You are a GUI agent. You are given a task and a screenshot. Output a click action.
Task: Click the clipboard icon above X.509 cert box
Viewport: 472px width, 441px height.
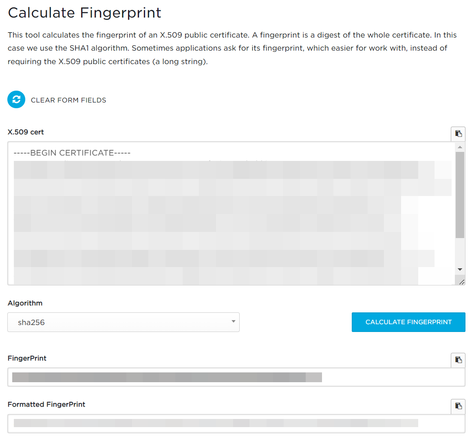458,134
